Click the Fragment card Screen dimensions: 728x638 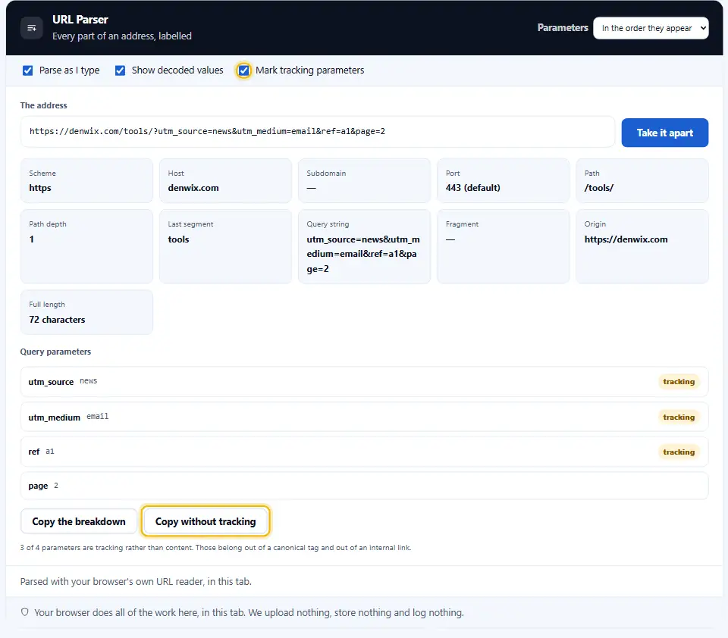(503, 246)
